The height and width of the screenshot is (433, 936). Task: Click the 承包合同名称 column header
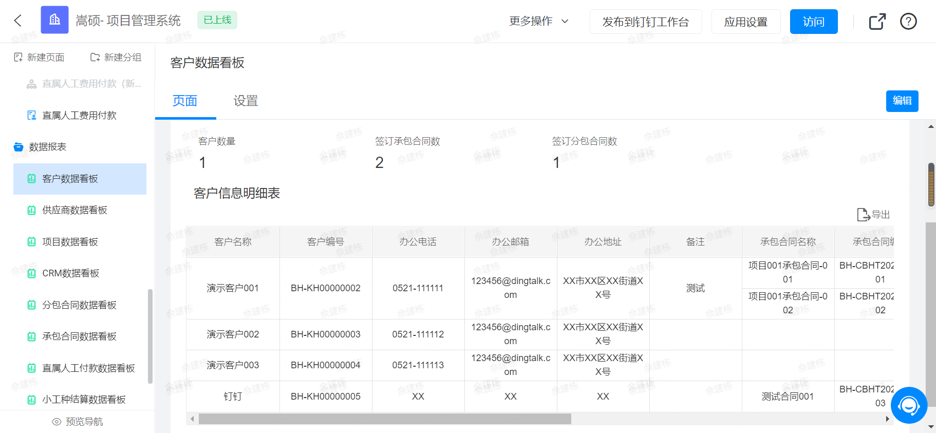click(788, 242)
